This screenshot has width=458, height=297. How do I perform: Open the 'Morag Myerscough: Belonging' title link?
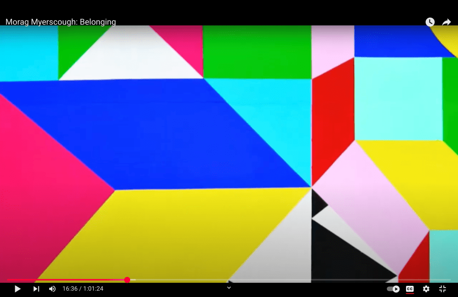60,22
